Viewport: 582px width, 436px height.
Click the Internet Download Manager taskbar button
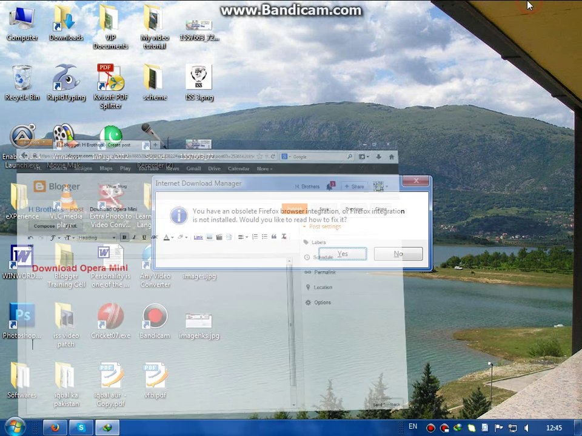[x=107, y=428]
